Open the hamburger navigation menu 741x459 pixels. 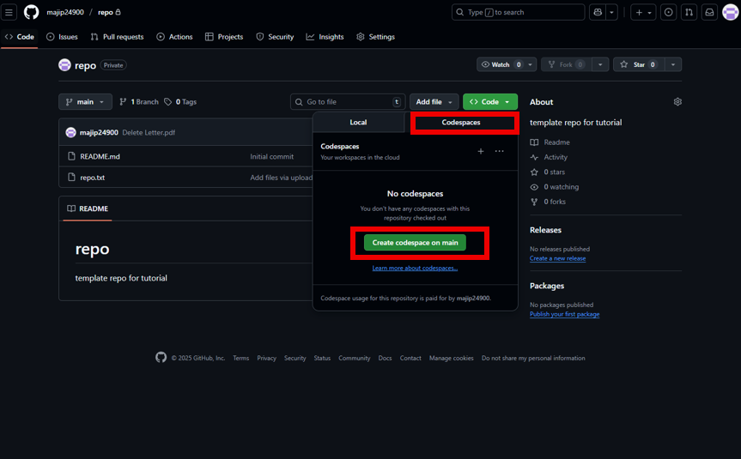[x=9, y=12]
